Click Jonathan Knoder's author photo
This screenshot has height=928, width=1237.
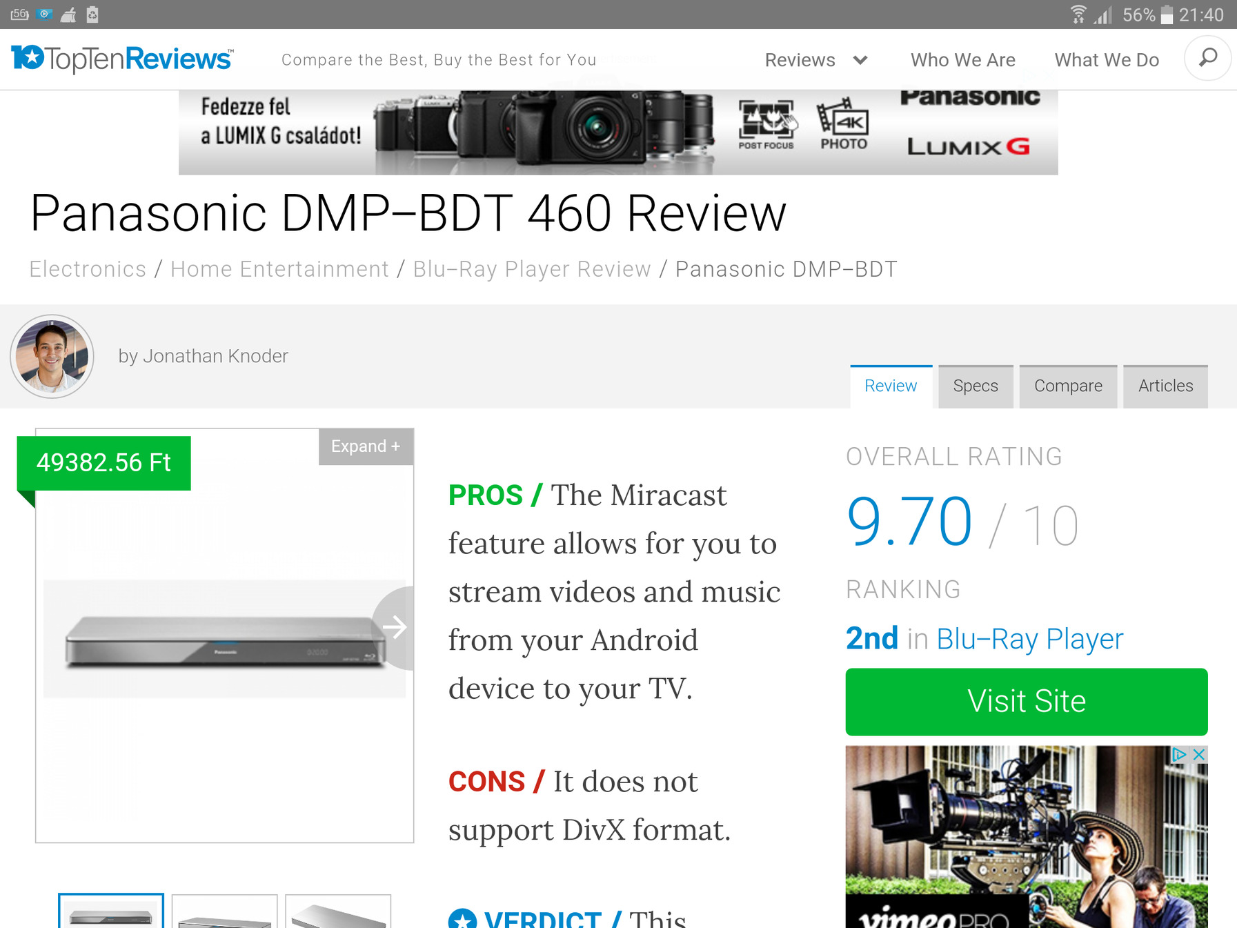[x=52, y=356]
